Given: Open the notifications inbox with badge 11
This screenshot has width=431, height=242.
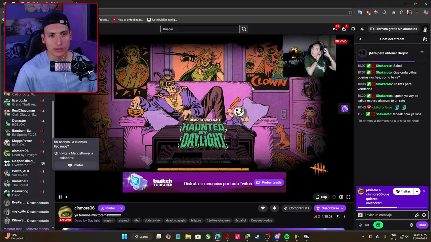Looking at the screenshot, I should 335,29.
